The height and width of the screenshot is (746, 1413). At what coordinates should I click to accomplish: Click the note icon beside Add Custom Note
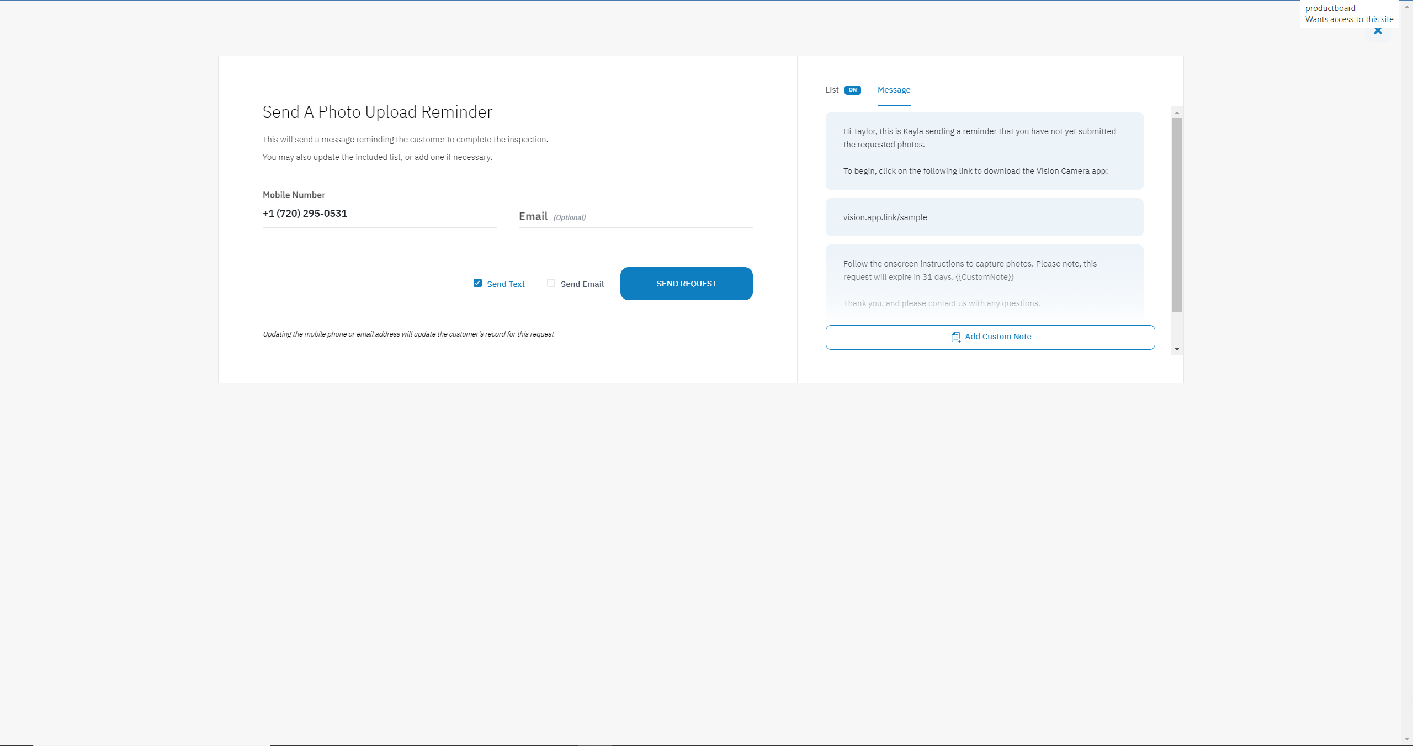955,337
